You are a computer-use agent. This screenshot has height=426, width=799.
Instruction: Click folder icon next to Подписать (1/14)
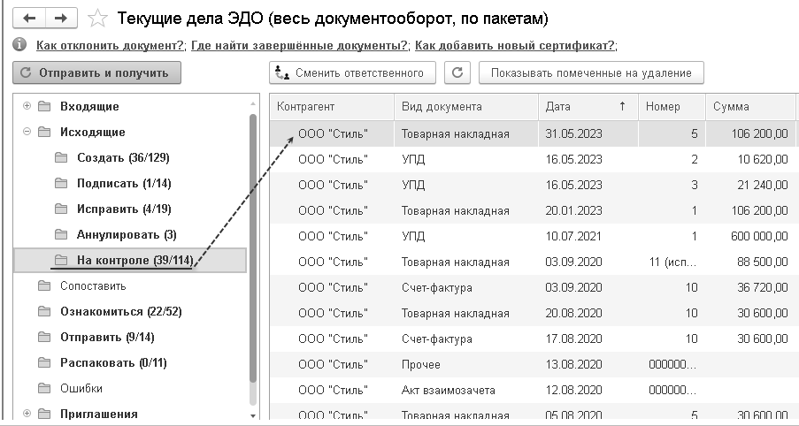point(61,183)
